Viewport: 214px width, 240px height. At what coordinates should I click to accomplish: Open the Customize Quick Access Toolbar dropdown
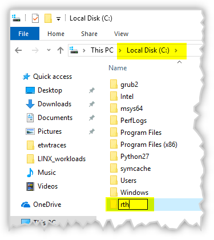[58, 19]
